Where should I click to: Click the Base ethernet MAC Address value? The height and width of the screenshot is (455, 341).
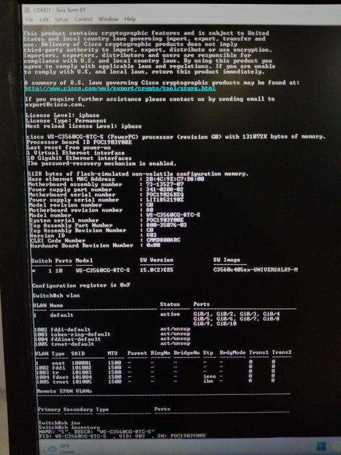tap(175, 179)
